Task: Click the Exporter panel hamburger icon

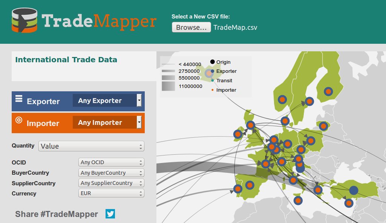Action: (19, 98)
